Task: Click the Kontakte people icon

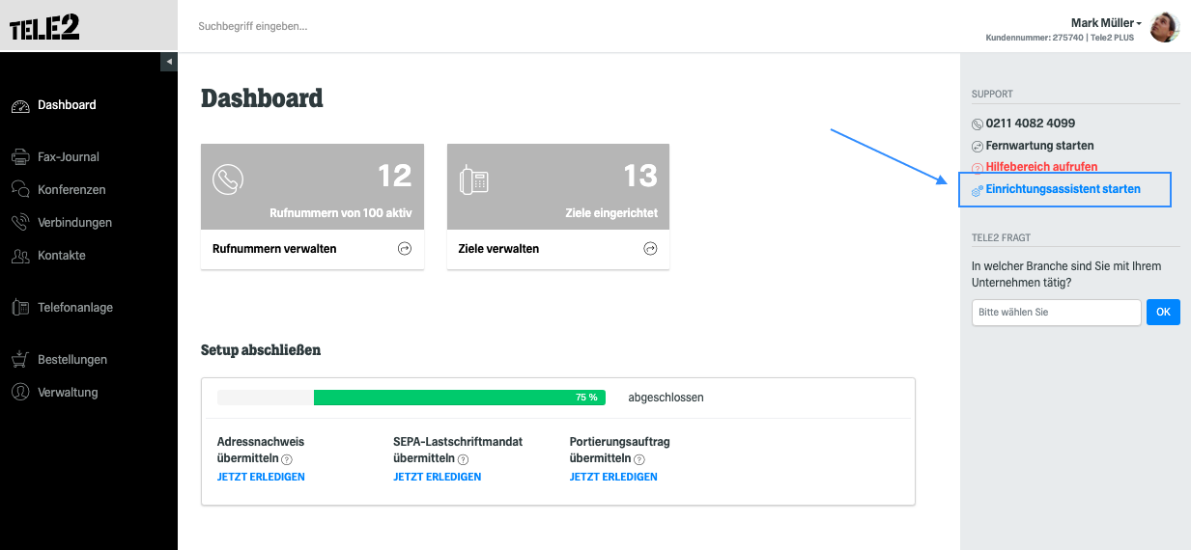Action: tap(20, 256)
